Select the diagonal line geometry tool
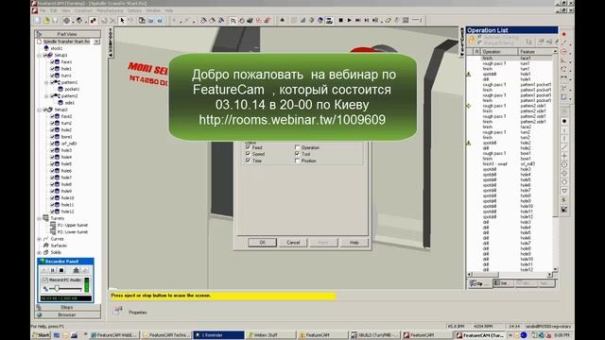Screen dimensions: 605x340 [564, 147]
